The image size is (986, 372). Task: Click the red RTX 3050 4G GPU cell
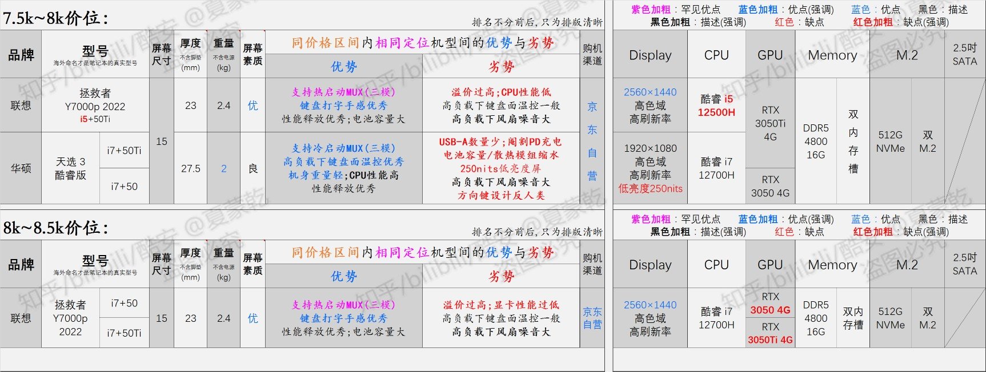tap(770, 304)
